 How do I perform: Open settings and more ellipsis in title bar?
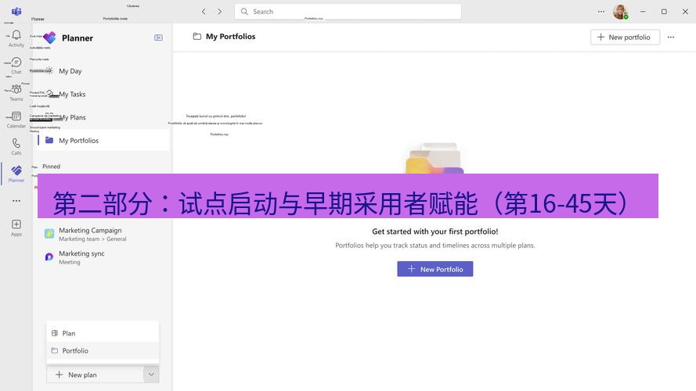601,12
